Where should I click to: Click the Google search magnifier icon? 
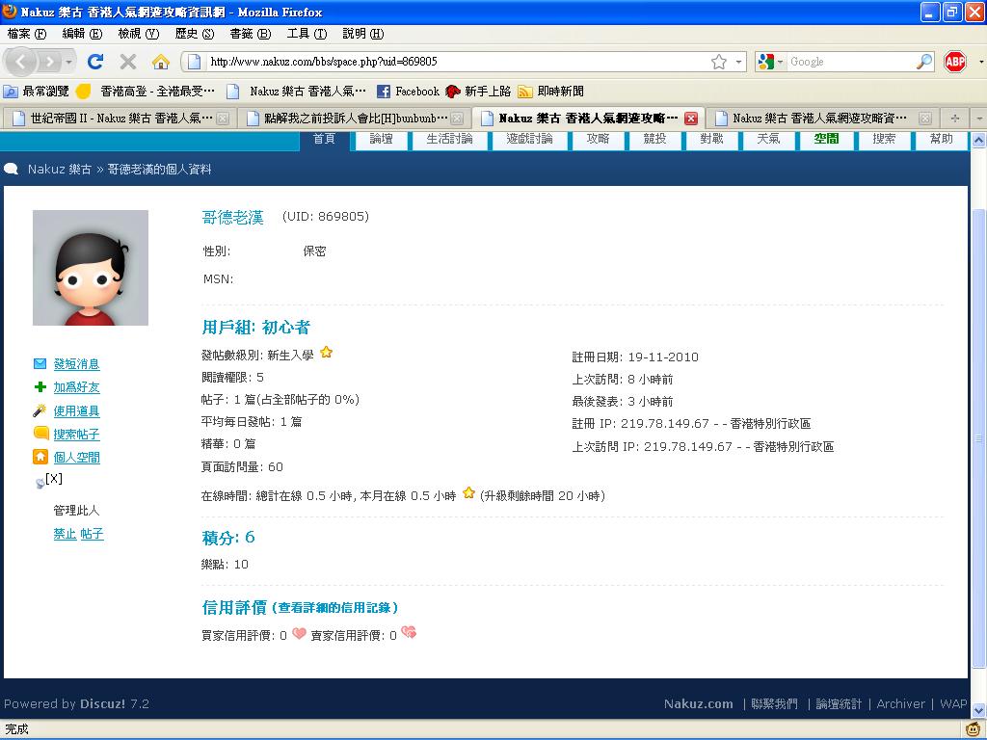tap(923, 62)
